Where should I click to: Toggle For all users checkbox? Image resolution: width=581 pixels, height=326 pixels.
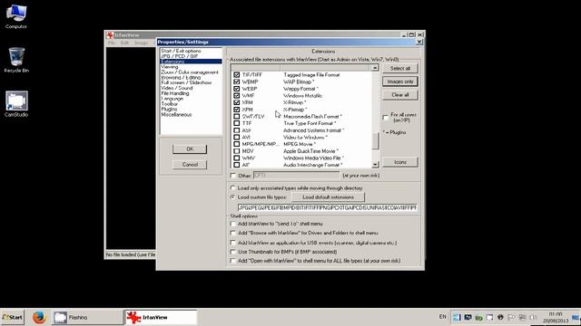coord(385,118)
